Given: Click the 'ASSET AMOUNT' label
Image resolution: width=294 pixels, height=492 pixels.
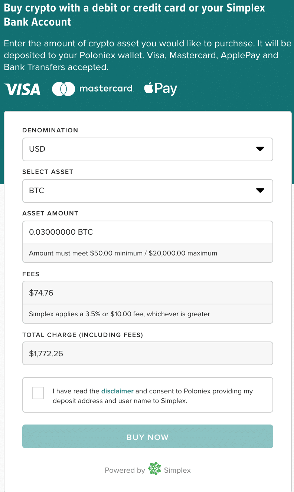Looking at the screenshot, I should point(50,214).
